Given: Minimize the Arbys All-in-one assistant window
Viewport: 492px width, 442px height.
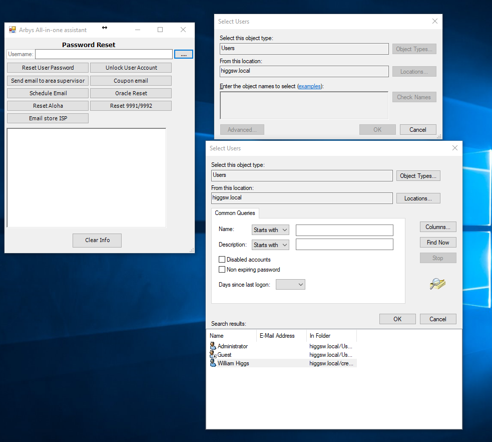Looking at the screenshot, I should click(138, 30).
